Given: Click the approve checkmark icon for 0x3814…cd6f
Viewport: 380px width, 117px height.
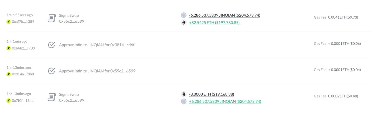Looking at the screenshot, I should [52, 45].
